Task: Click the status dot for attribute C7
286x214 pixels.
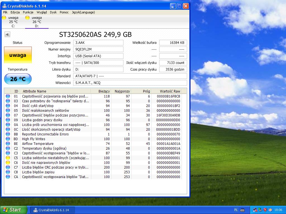Action: pyautogui.click(x=8, y=167)
